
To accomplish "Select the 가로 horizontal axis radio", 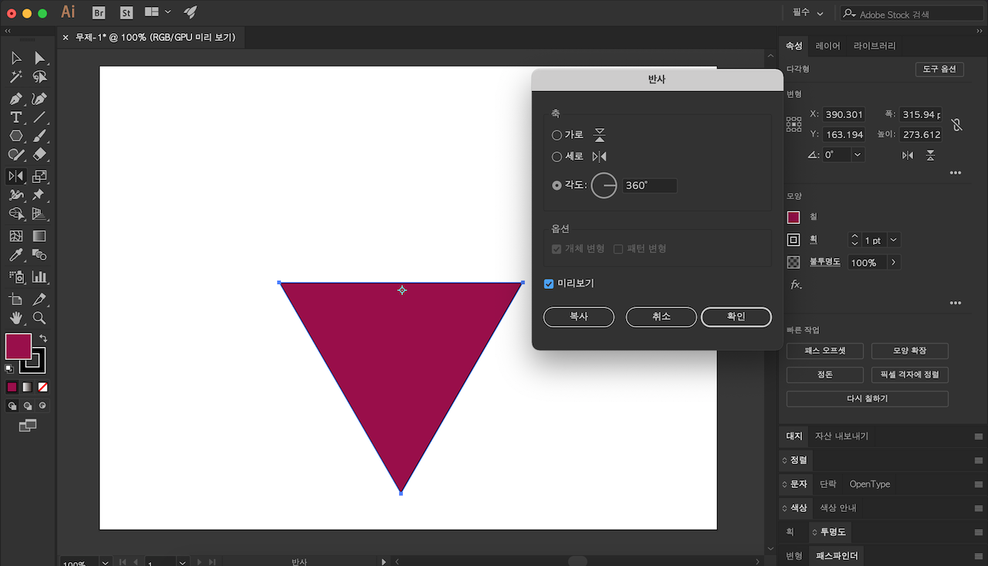I will (557, 135).
